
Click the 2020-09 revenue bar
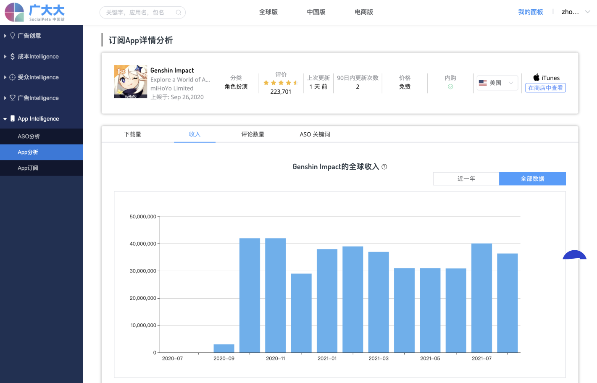pos(224,348)
